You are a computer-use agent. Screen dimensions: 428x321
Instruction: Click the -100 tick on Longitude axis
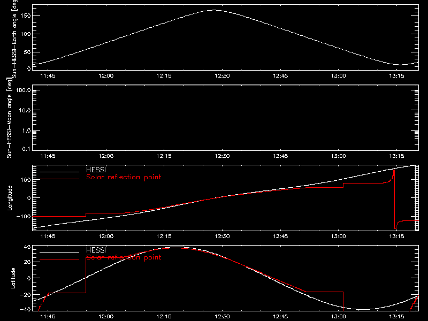coord(24,217)
